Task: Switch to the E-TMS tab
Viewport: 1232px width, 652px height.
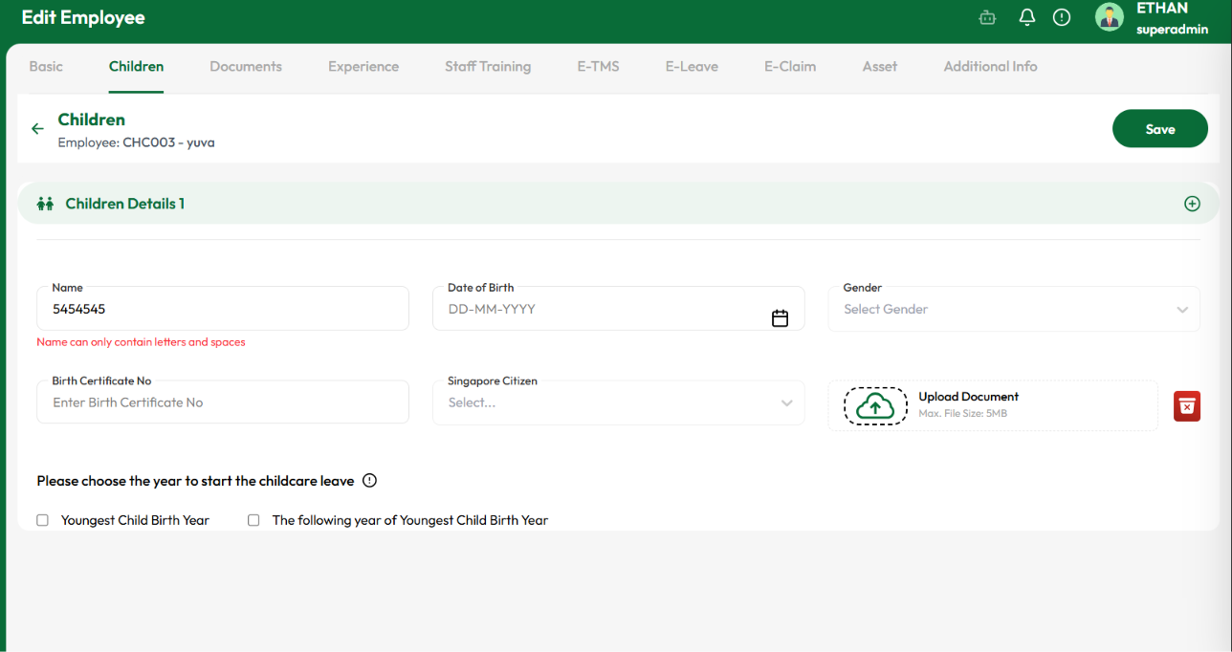Action: click(598, 67)
